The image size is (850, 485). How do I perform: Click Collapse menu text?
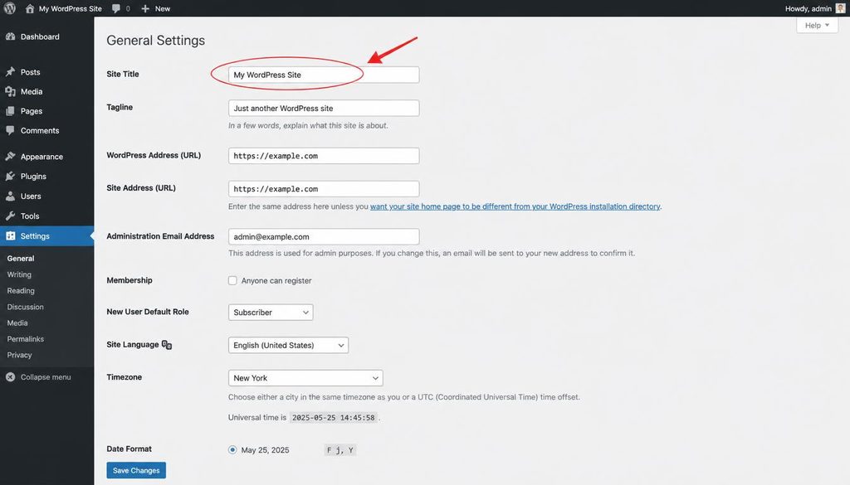pos(46,377)
